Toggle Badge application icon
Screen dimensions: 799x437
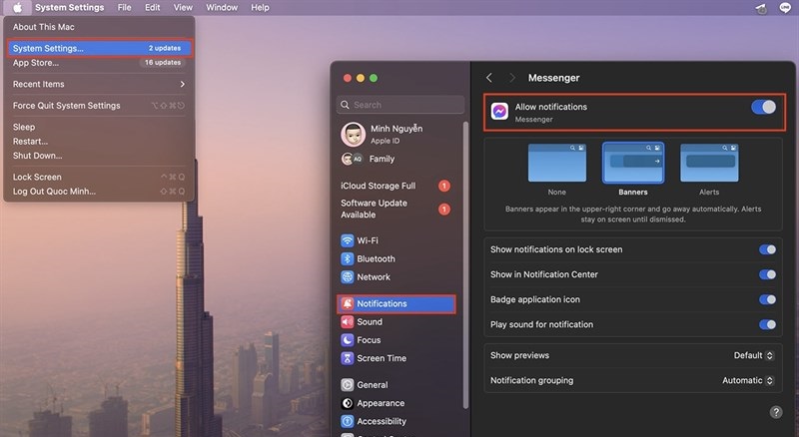tap(767, 299)
